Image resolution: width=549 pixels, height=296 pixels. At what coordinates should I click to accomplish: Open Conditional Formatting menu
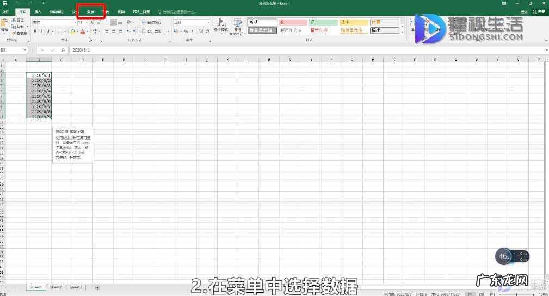coord(221,26)
